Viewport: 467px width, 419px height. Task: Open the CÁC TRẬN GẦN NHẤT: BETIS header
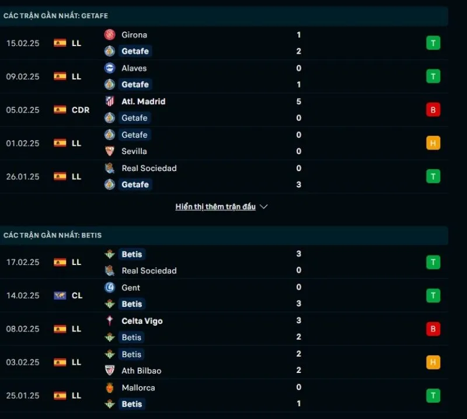[51, 235]
